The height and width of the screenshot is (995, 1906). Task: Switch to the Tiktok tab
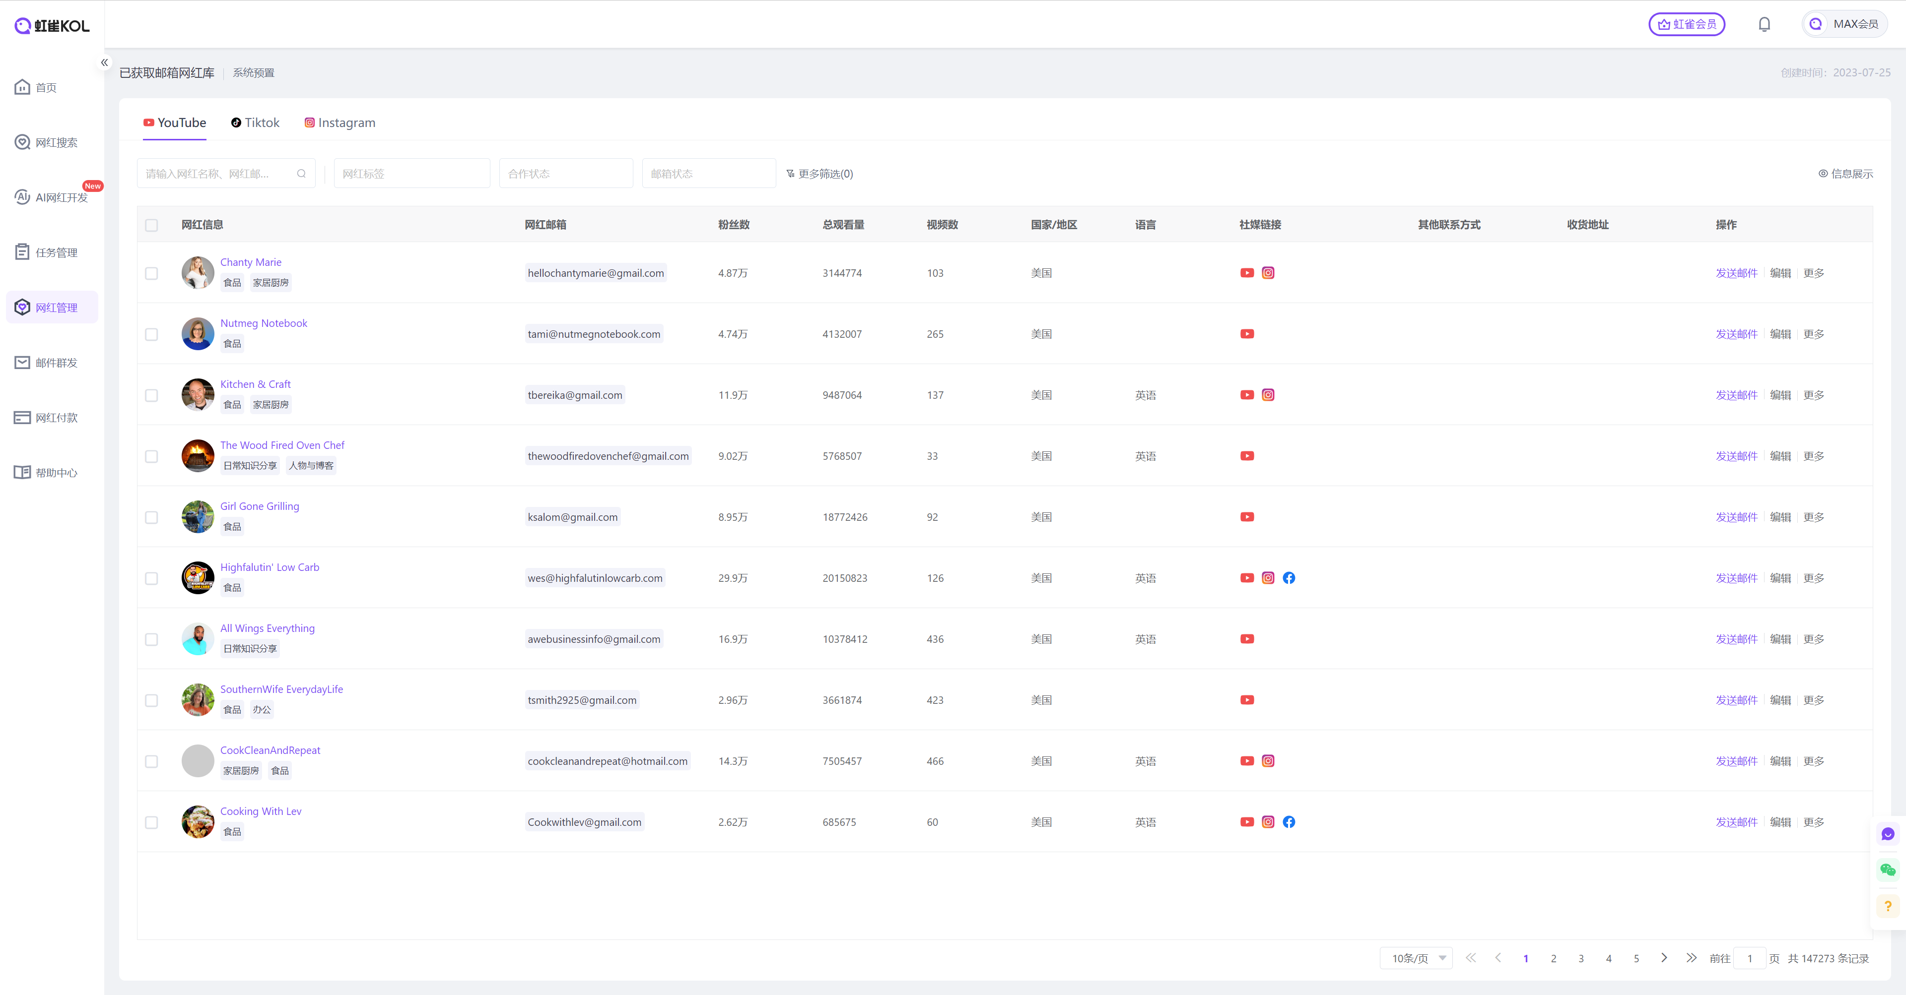coord(255,123)
